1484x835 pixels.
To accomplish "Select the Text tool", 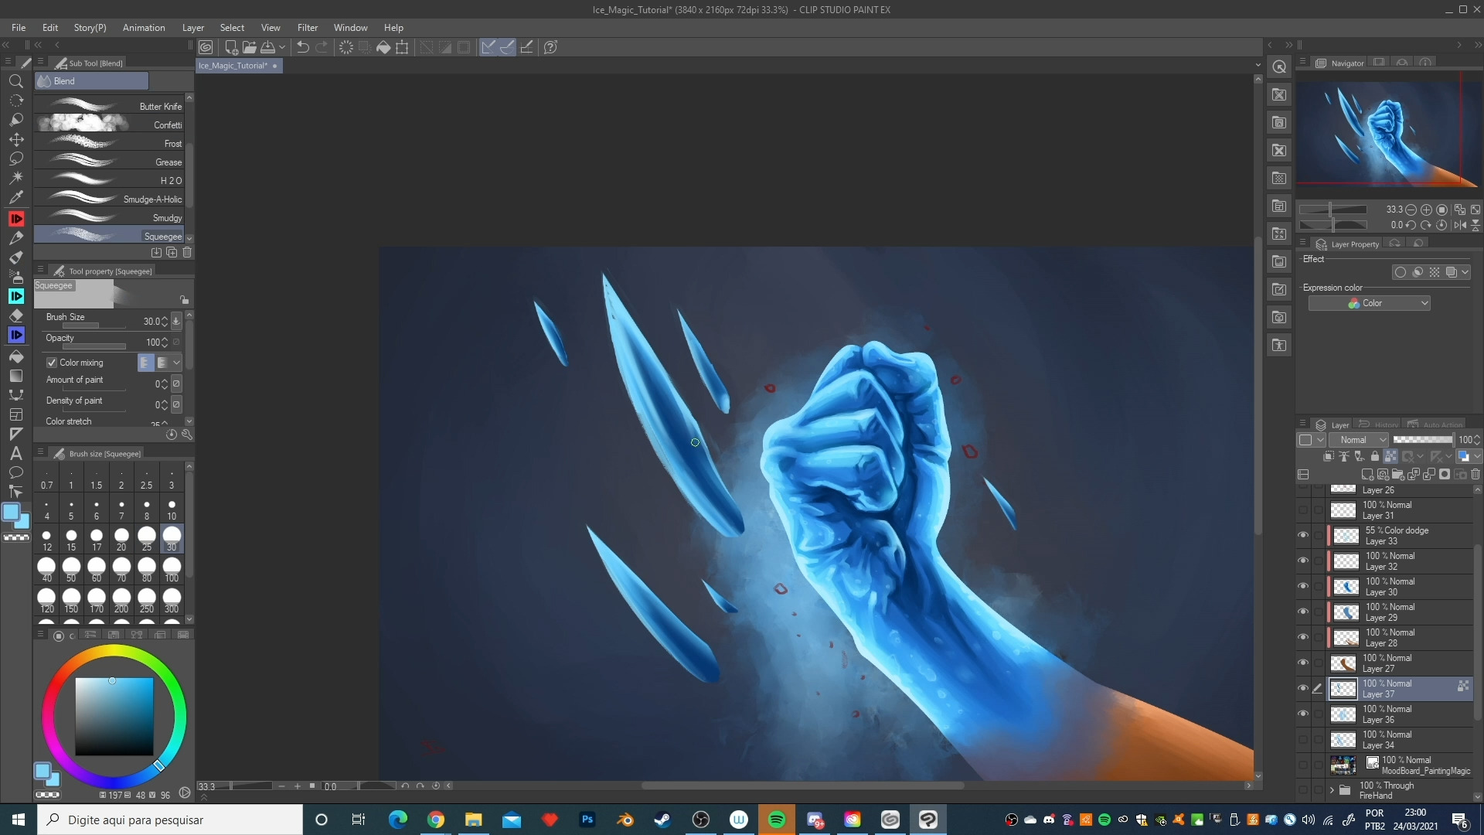I will click(x=15, y=454).
